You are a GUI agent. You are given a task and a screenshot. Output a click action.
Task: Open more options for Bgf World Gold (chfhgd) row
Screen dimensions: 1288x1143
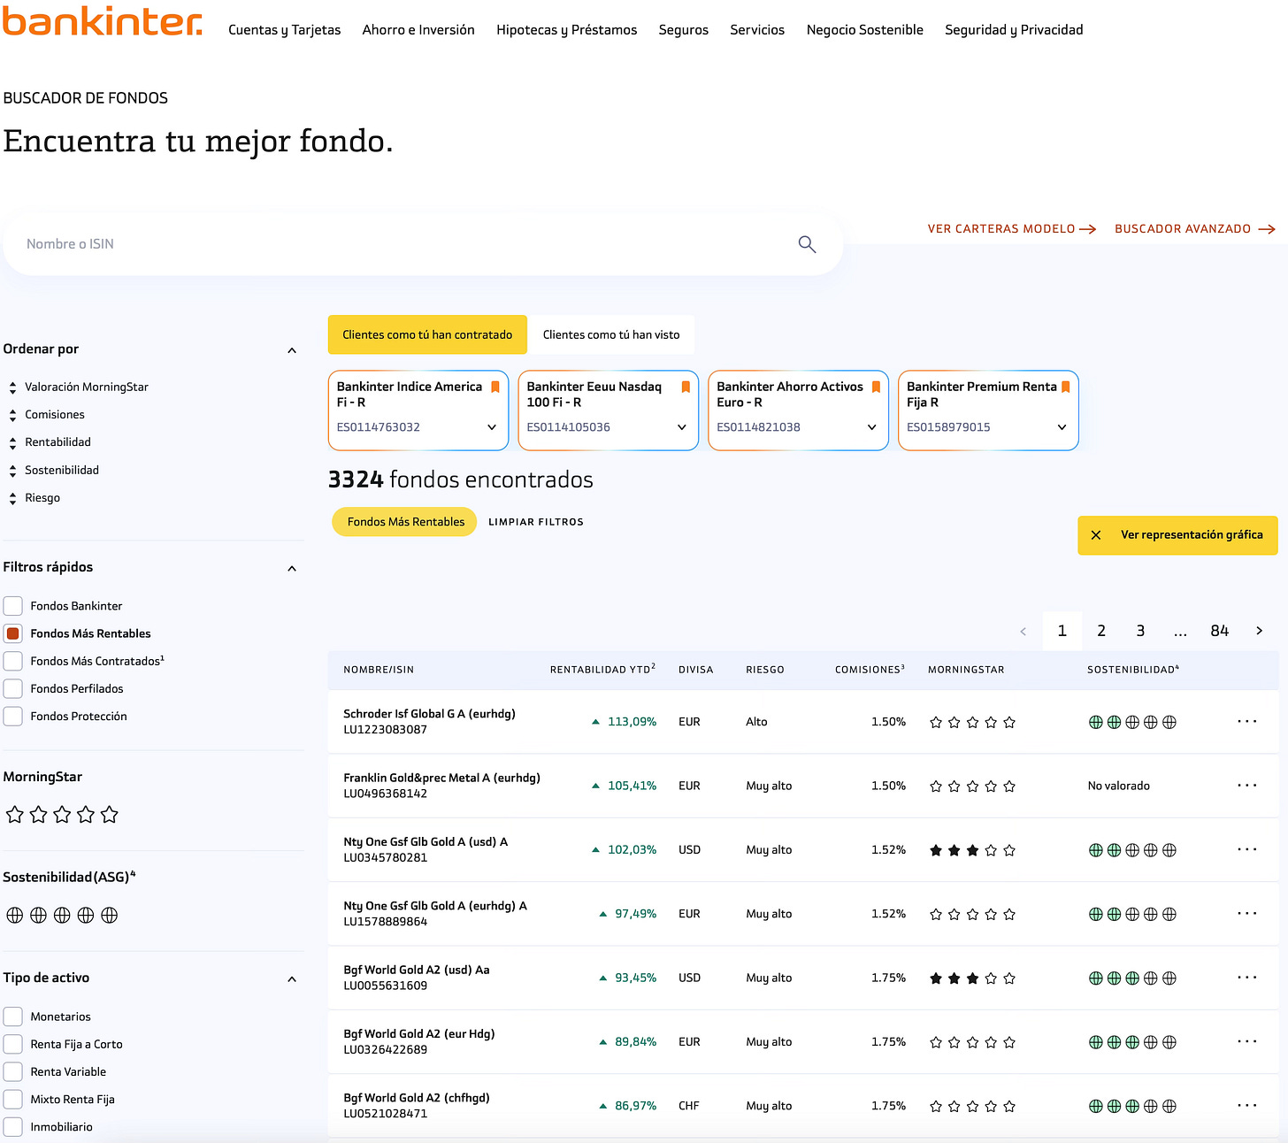pyautogui.click(x=1247, y=1105)
